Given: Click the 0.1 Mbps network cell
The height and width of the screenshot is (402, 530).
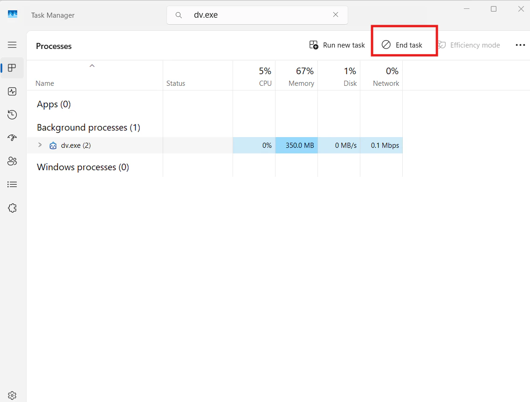Looking at the screenshot, I should pyautogui.click(x=381, y=146).
